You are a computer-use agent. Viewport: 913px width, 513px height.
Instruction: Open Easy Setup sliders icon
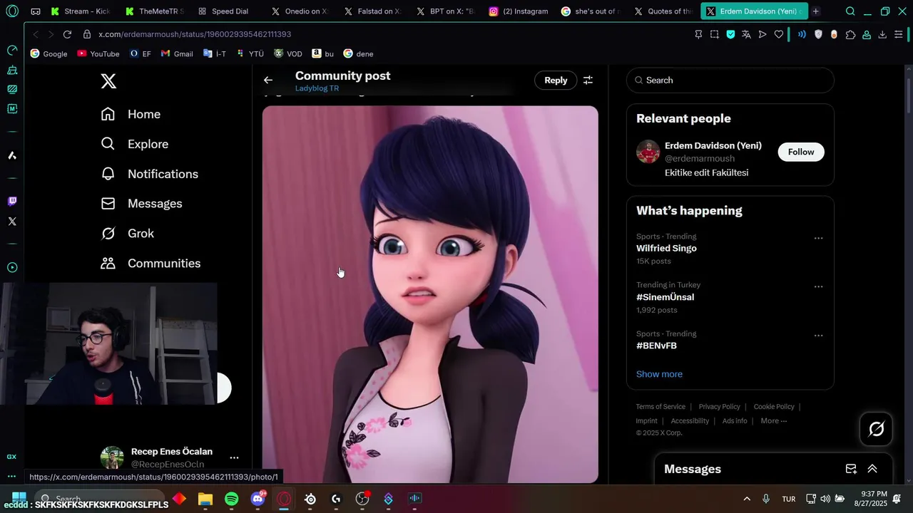click(899, 34)
